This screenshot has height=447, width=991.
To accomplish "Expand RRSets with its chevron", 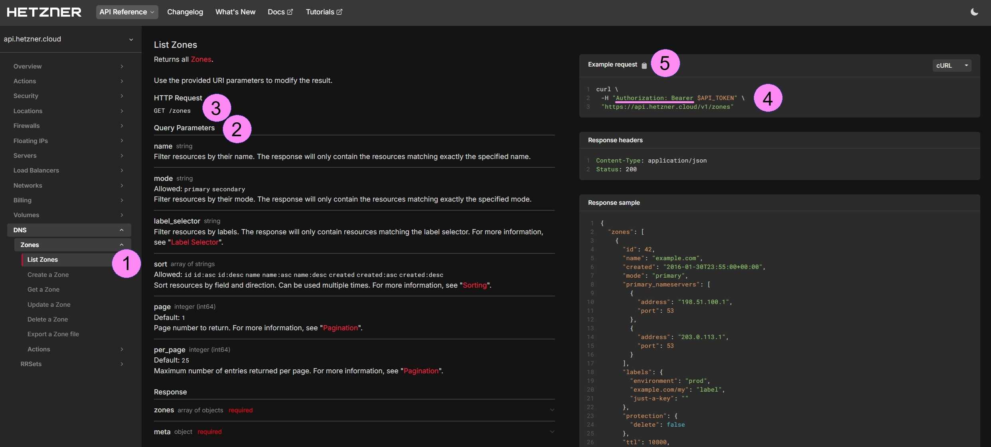I will (x=122, y=364).
